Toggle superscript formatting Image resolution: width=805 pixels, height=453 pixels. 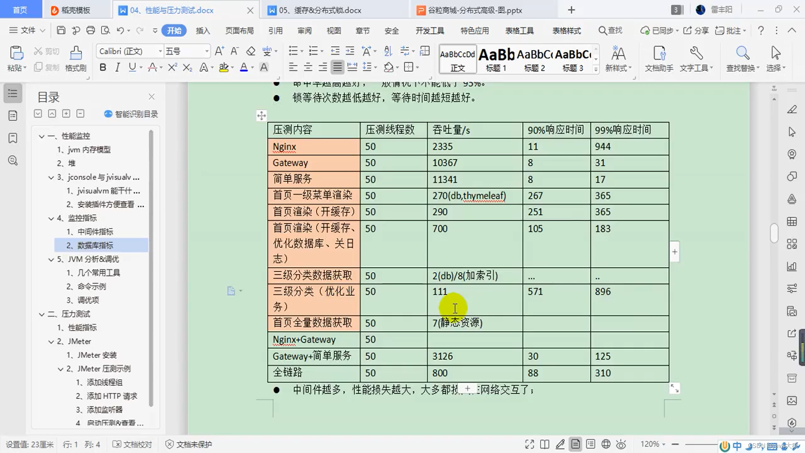[x=172, y=68]
